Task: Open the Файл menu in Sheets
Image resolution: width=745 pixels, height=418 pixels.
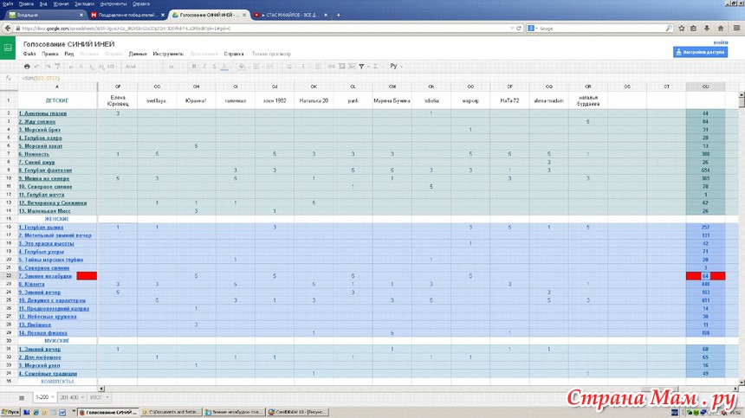Action: 29,54
